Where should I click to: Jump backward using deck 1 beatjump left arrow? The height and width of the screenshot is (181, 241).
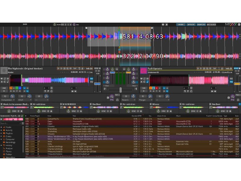[72, 91]
